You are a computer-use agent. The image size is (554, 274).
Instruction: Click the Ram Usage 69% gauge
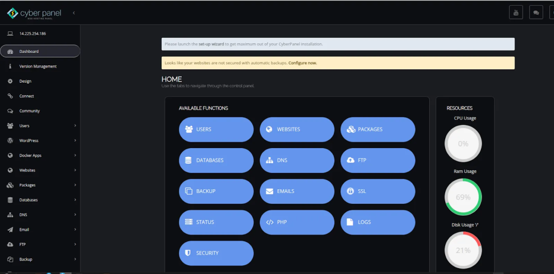click(x=463, y=197)
